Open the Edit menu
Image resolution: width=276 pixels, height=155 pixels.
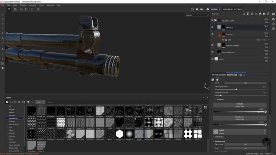(x=8, y=5)
